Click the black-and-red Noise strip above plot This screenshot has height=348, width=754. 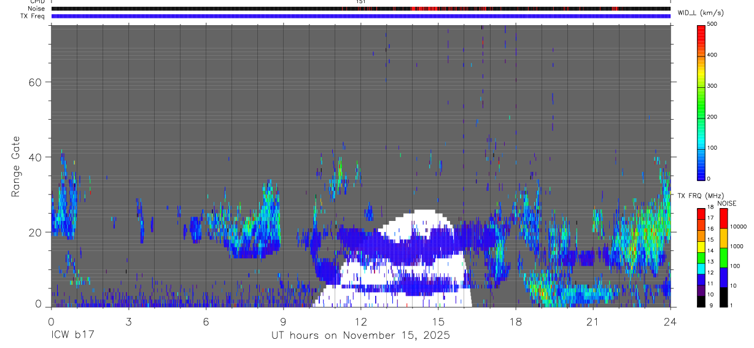360,9
